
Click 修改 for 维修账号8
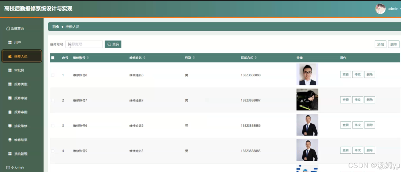tap(358, 75)
